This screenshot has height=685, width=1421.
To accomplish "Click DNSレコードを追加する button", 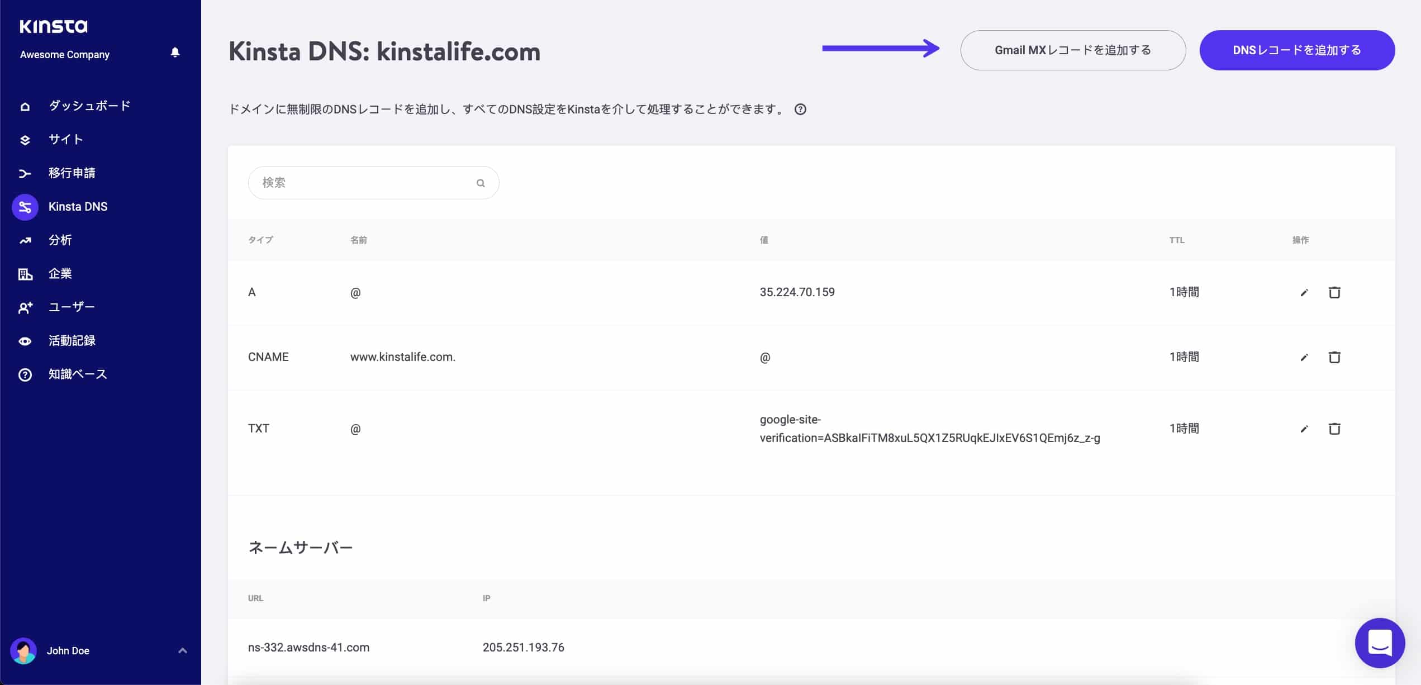I will (x=1297, y=50).
